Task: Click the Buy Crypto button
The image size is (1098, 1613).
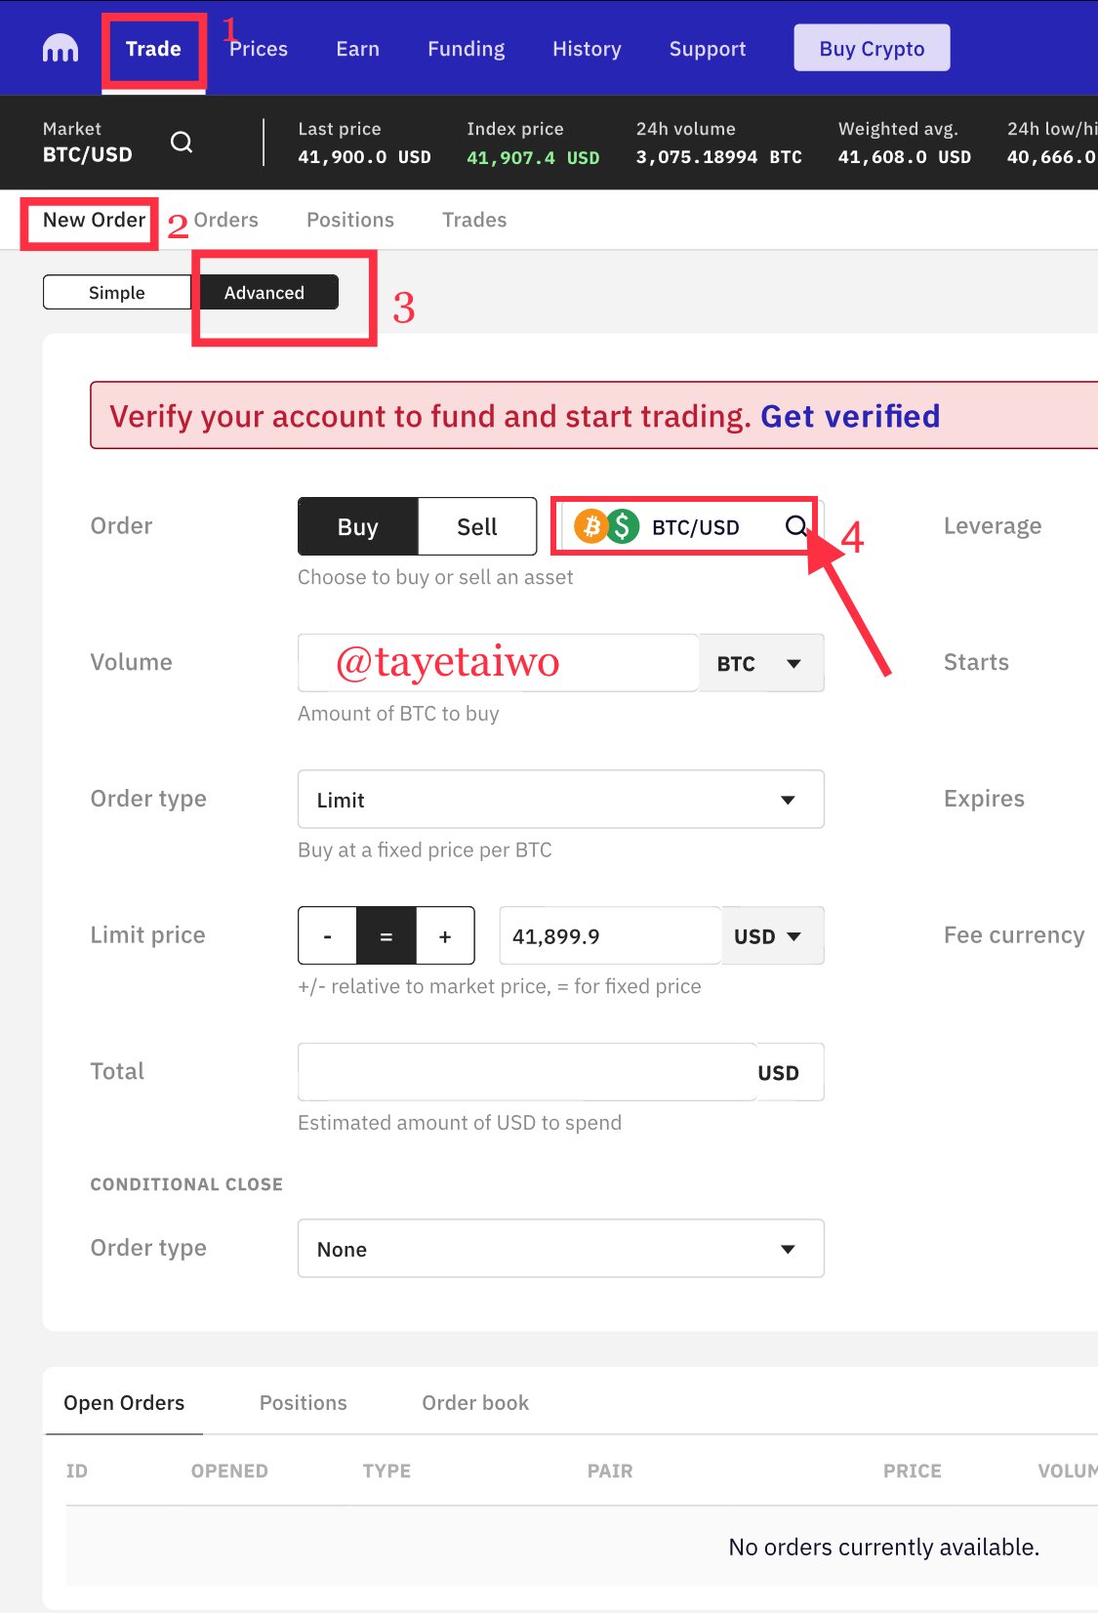Action: [873, 48]
